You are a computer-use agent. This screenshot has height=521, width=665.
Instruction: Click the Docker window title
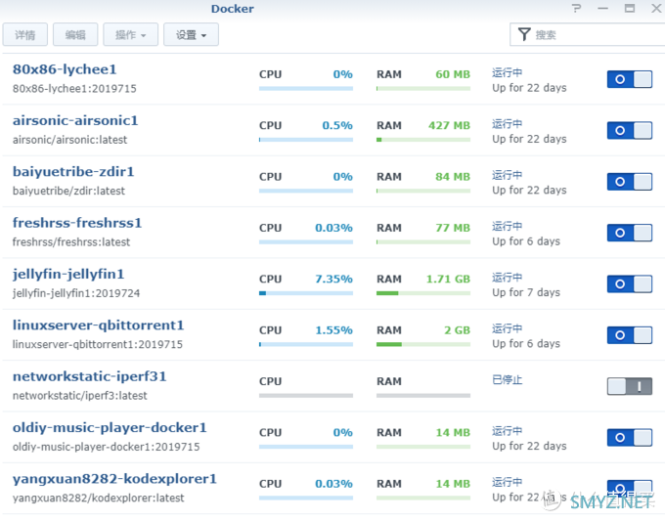233,9
